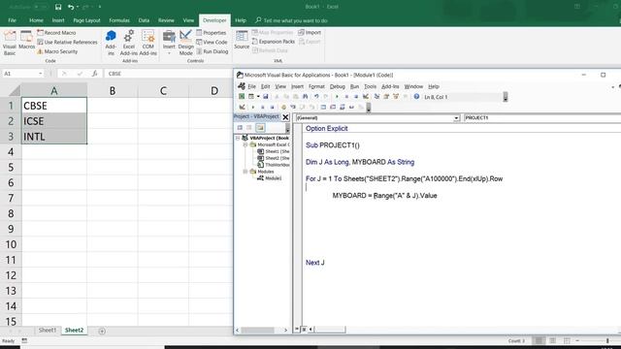Switch to Sheet1 worksheet tab
Image resolution: width=621 pixels, height=349 pixels.
tap(48, 330)
